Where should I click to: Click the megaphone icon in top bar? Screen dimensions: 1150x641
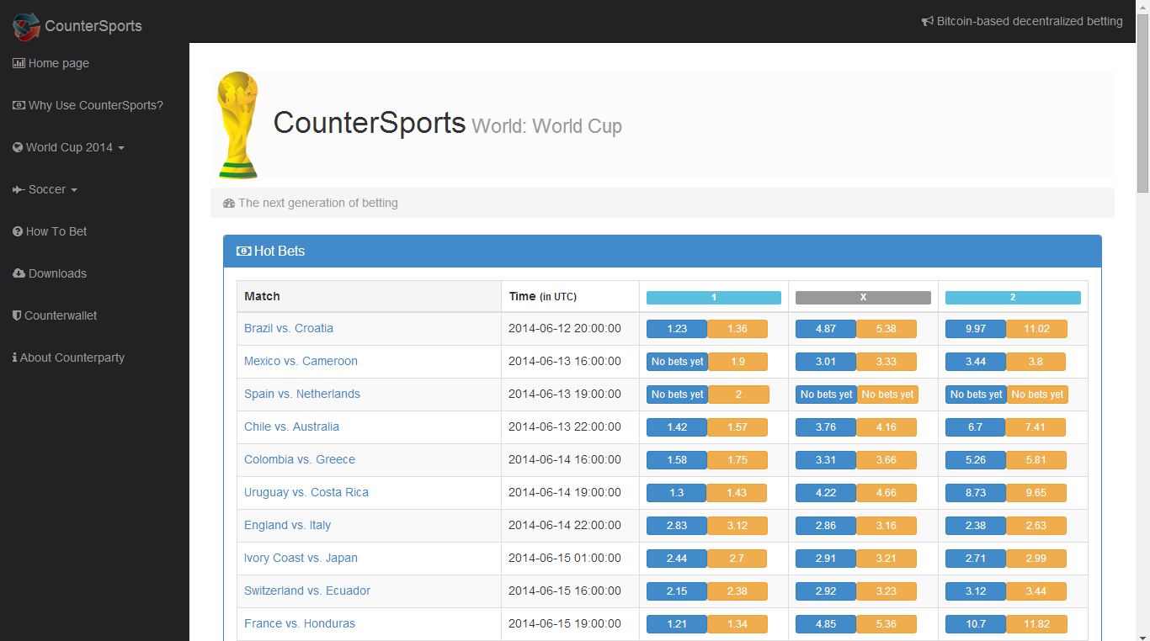(x=928, y=21)
